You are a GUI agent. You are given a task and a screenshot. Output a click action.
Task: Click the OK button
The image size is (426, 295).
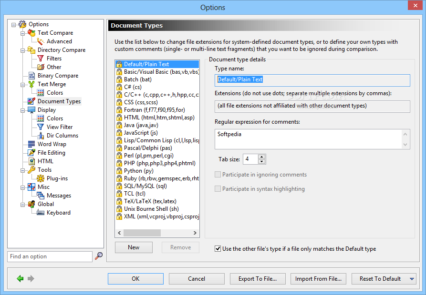(135, 279)
